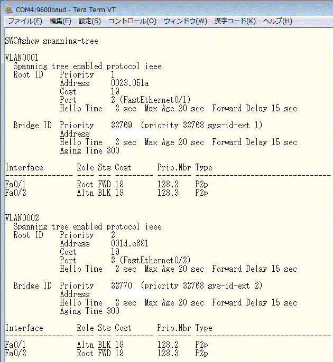
Task: Click Fa0/1 row with Altn role in VLAN0002
Action: (x=106, y=345)
